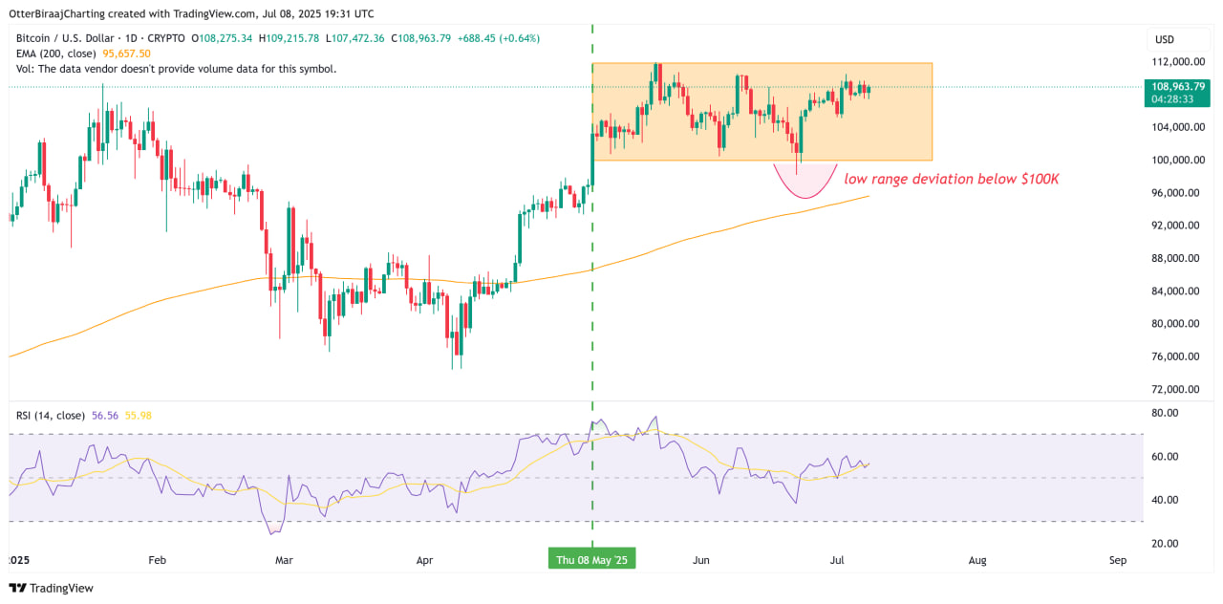
Task: Open the USD currency selector
Action: point(1165,39)
